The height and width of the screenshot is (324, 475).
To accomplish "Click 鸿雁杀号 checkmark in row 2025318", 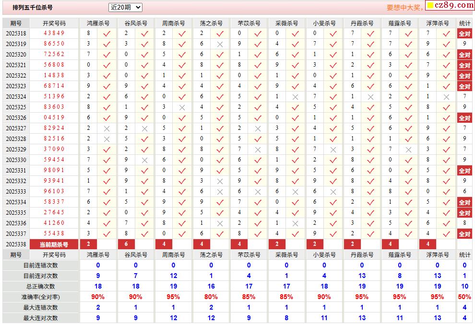I will tap(107, 34).
